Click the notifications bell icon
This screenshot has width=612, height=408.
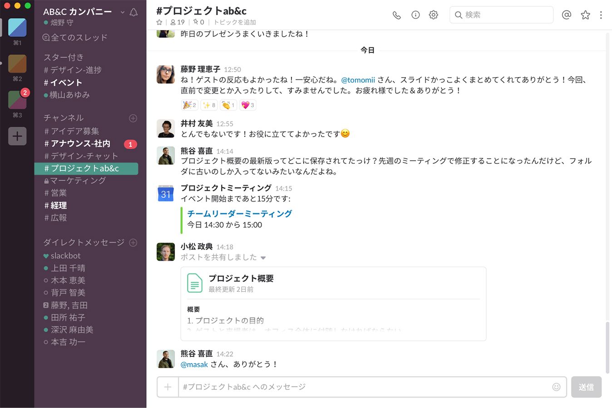tap(133, 12)
